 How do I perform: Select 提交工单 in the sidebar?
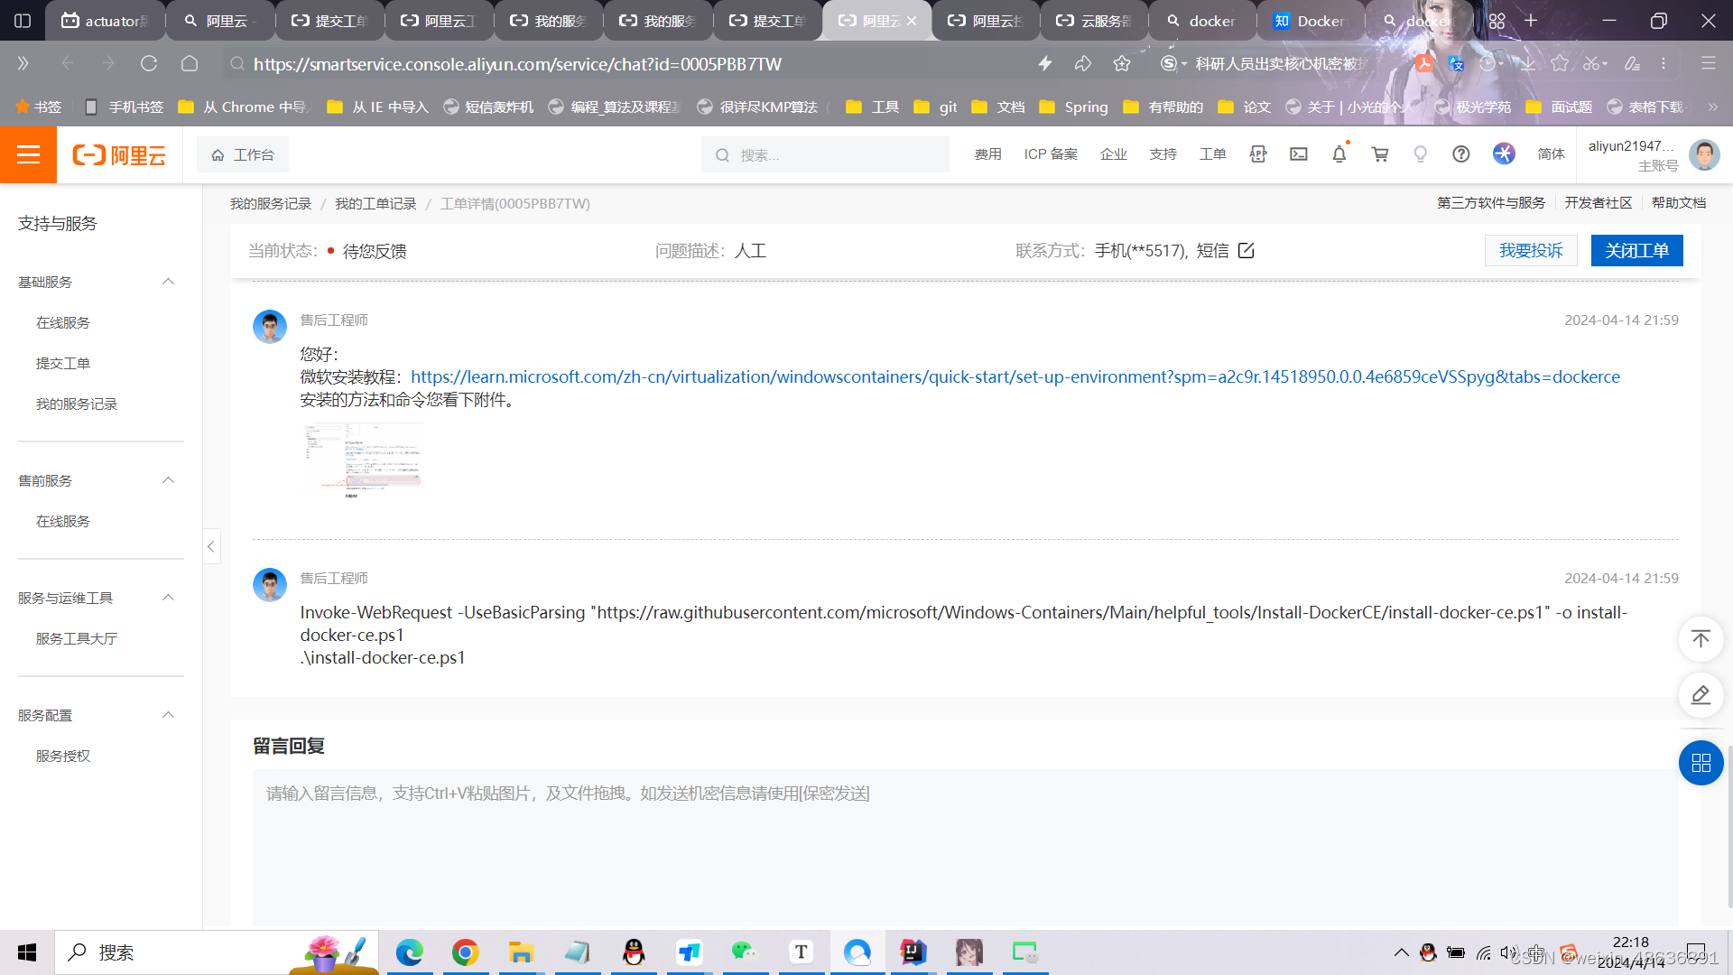tap(63, 363)
